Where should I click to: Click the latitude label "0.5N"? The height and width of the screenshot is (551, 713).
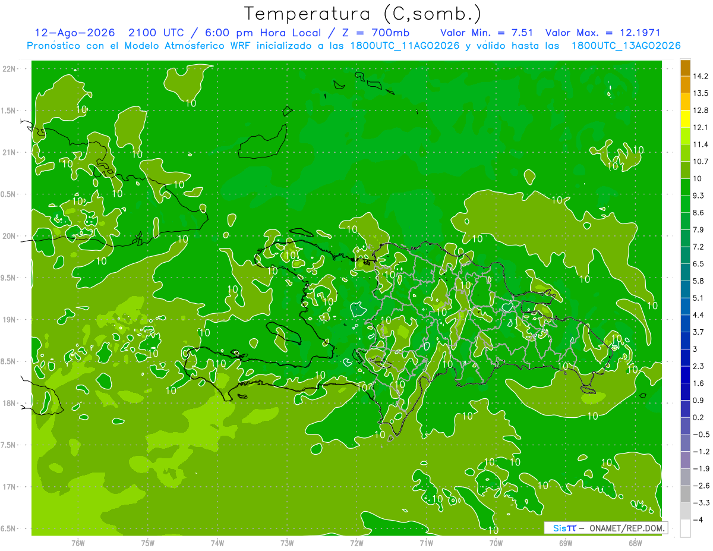click(9, 194)
